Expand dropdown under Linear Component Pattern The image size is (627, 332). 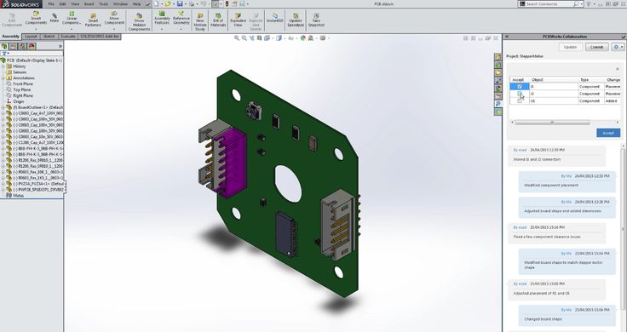click(x=72, y=29)
